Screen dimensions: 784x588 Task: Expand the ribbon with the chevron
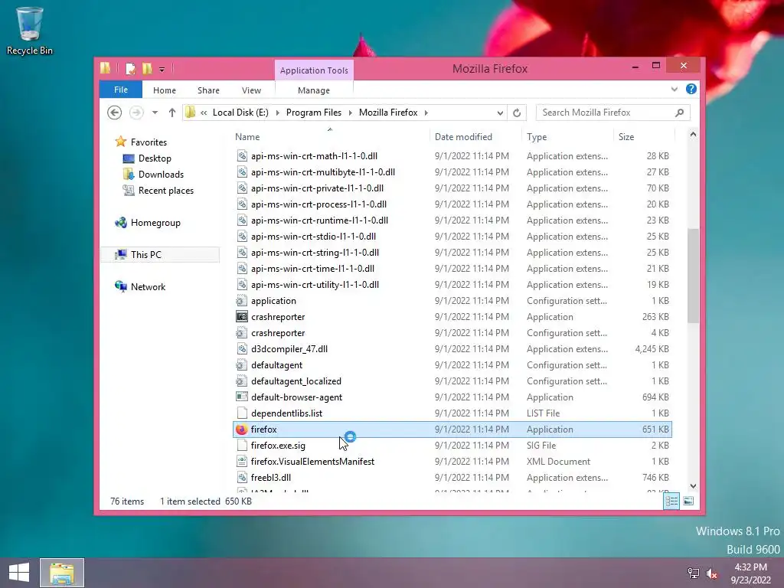pyautogui.click(x=674, y=89)
